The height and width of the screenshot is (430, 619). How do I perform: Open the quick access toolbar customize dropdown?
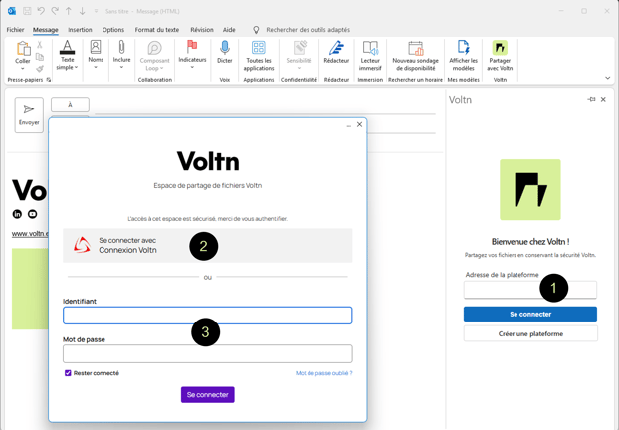pyautogui.click(x=96, y=11)
